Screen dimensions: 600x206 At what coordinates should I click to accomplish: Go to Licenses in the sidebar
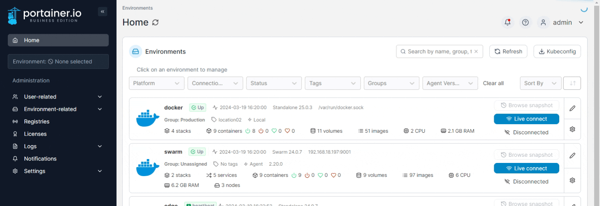[x=35, y=134]
